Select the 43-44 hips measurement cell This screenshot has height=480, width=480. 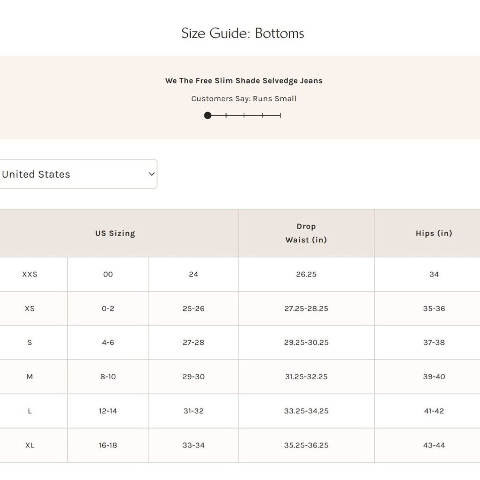[x=433, y=445]
